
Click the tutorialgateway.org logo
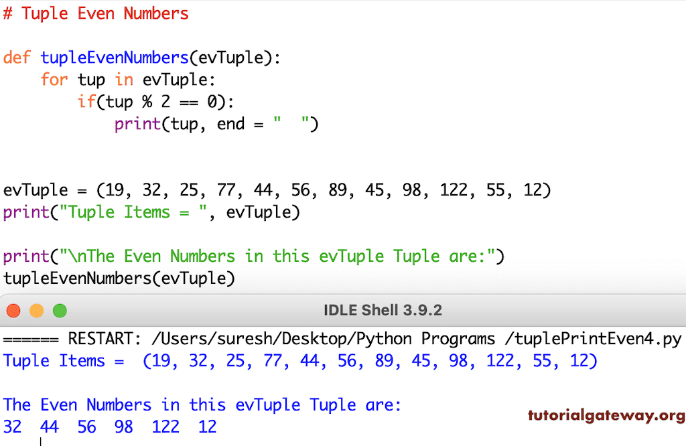605,416
